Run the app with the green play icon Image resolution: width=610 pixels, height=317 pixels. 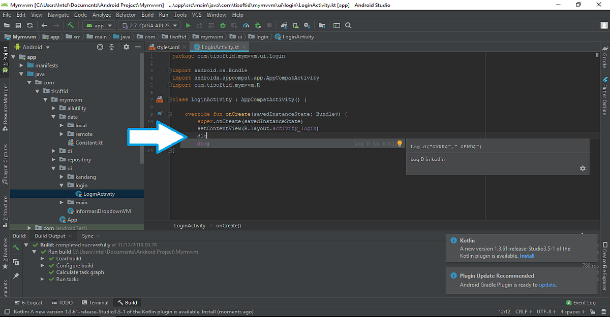coord(189,25)
